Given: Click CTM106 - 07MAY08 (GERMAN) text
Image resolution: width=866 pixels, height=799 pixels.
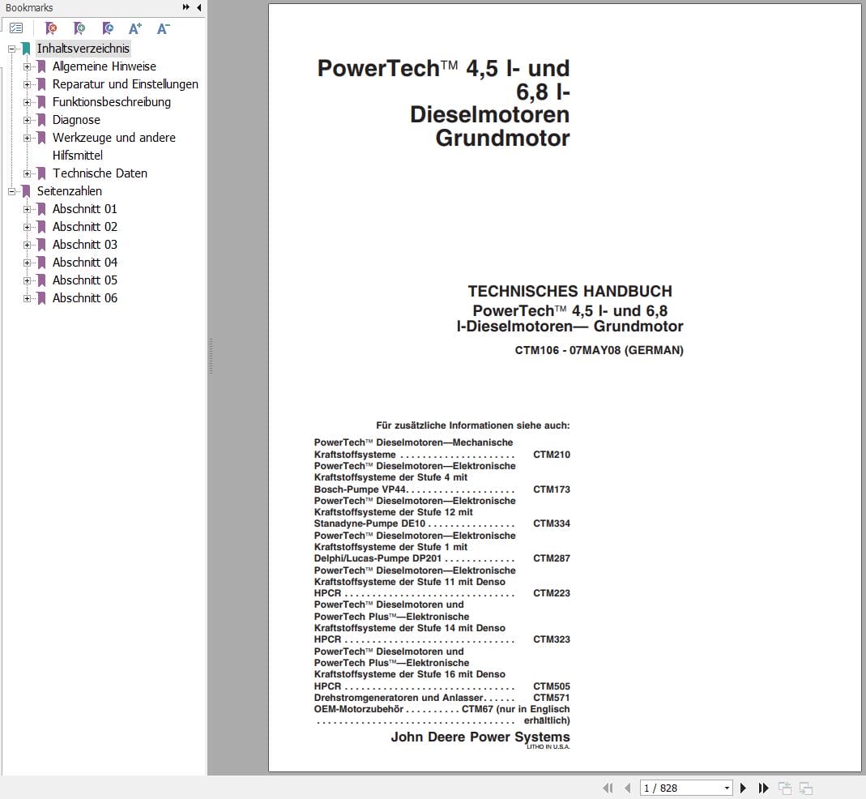Looking at the screenshot, I should pos(599,350).
